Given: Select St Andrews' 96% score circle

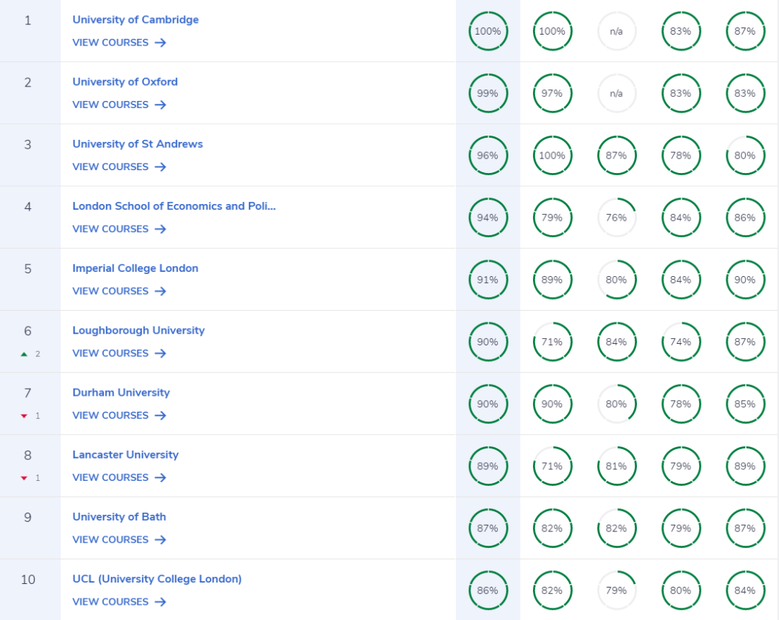Looking at the screenshot, I should [x=488, y=156].
